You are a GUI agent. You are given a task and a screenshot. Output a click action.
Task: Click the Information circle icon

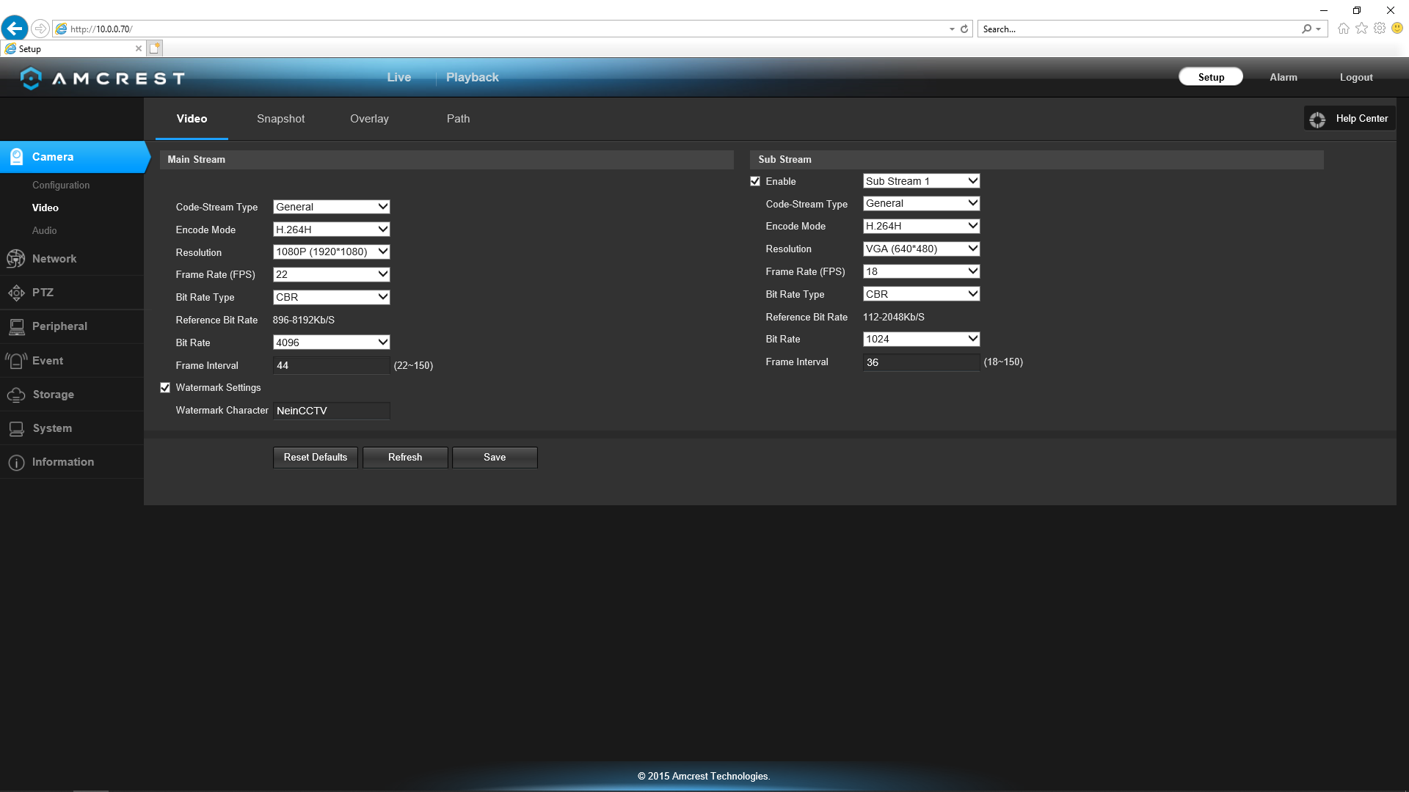coord(16,463)
